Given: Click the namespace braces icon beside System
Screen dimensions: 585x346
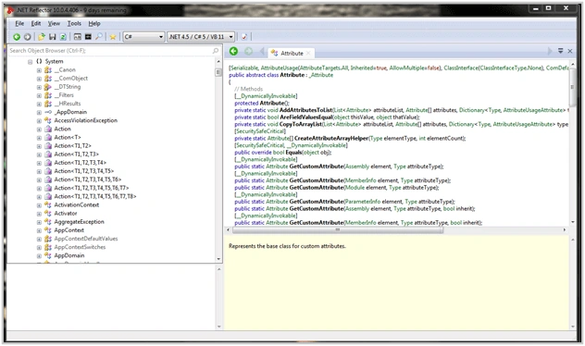Looking at the screenshot, I should point(39,61).
